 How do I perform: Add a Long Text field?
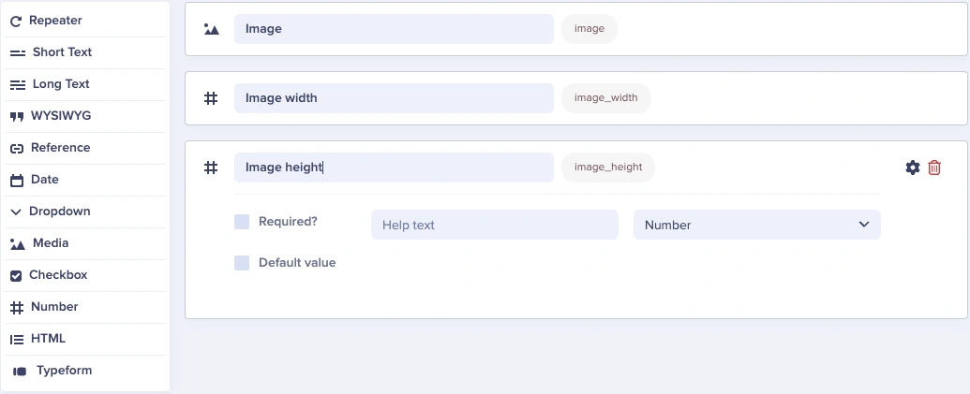point(61,84)
